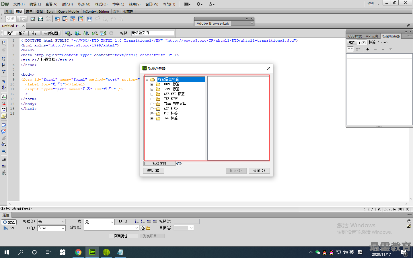This screenshot has height=258, width=413.
Task: Click Spry Collapsible Panel icon
Action: point(81,19)
